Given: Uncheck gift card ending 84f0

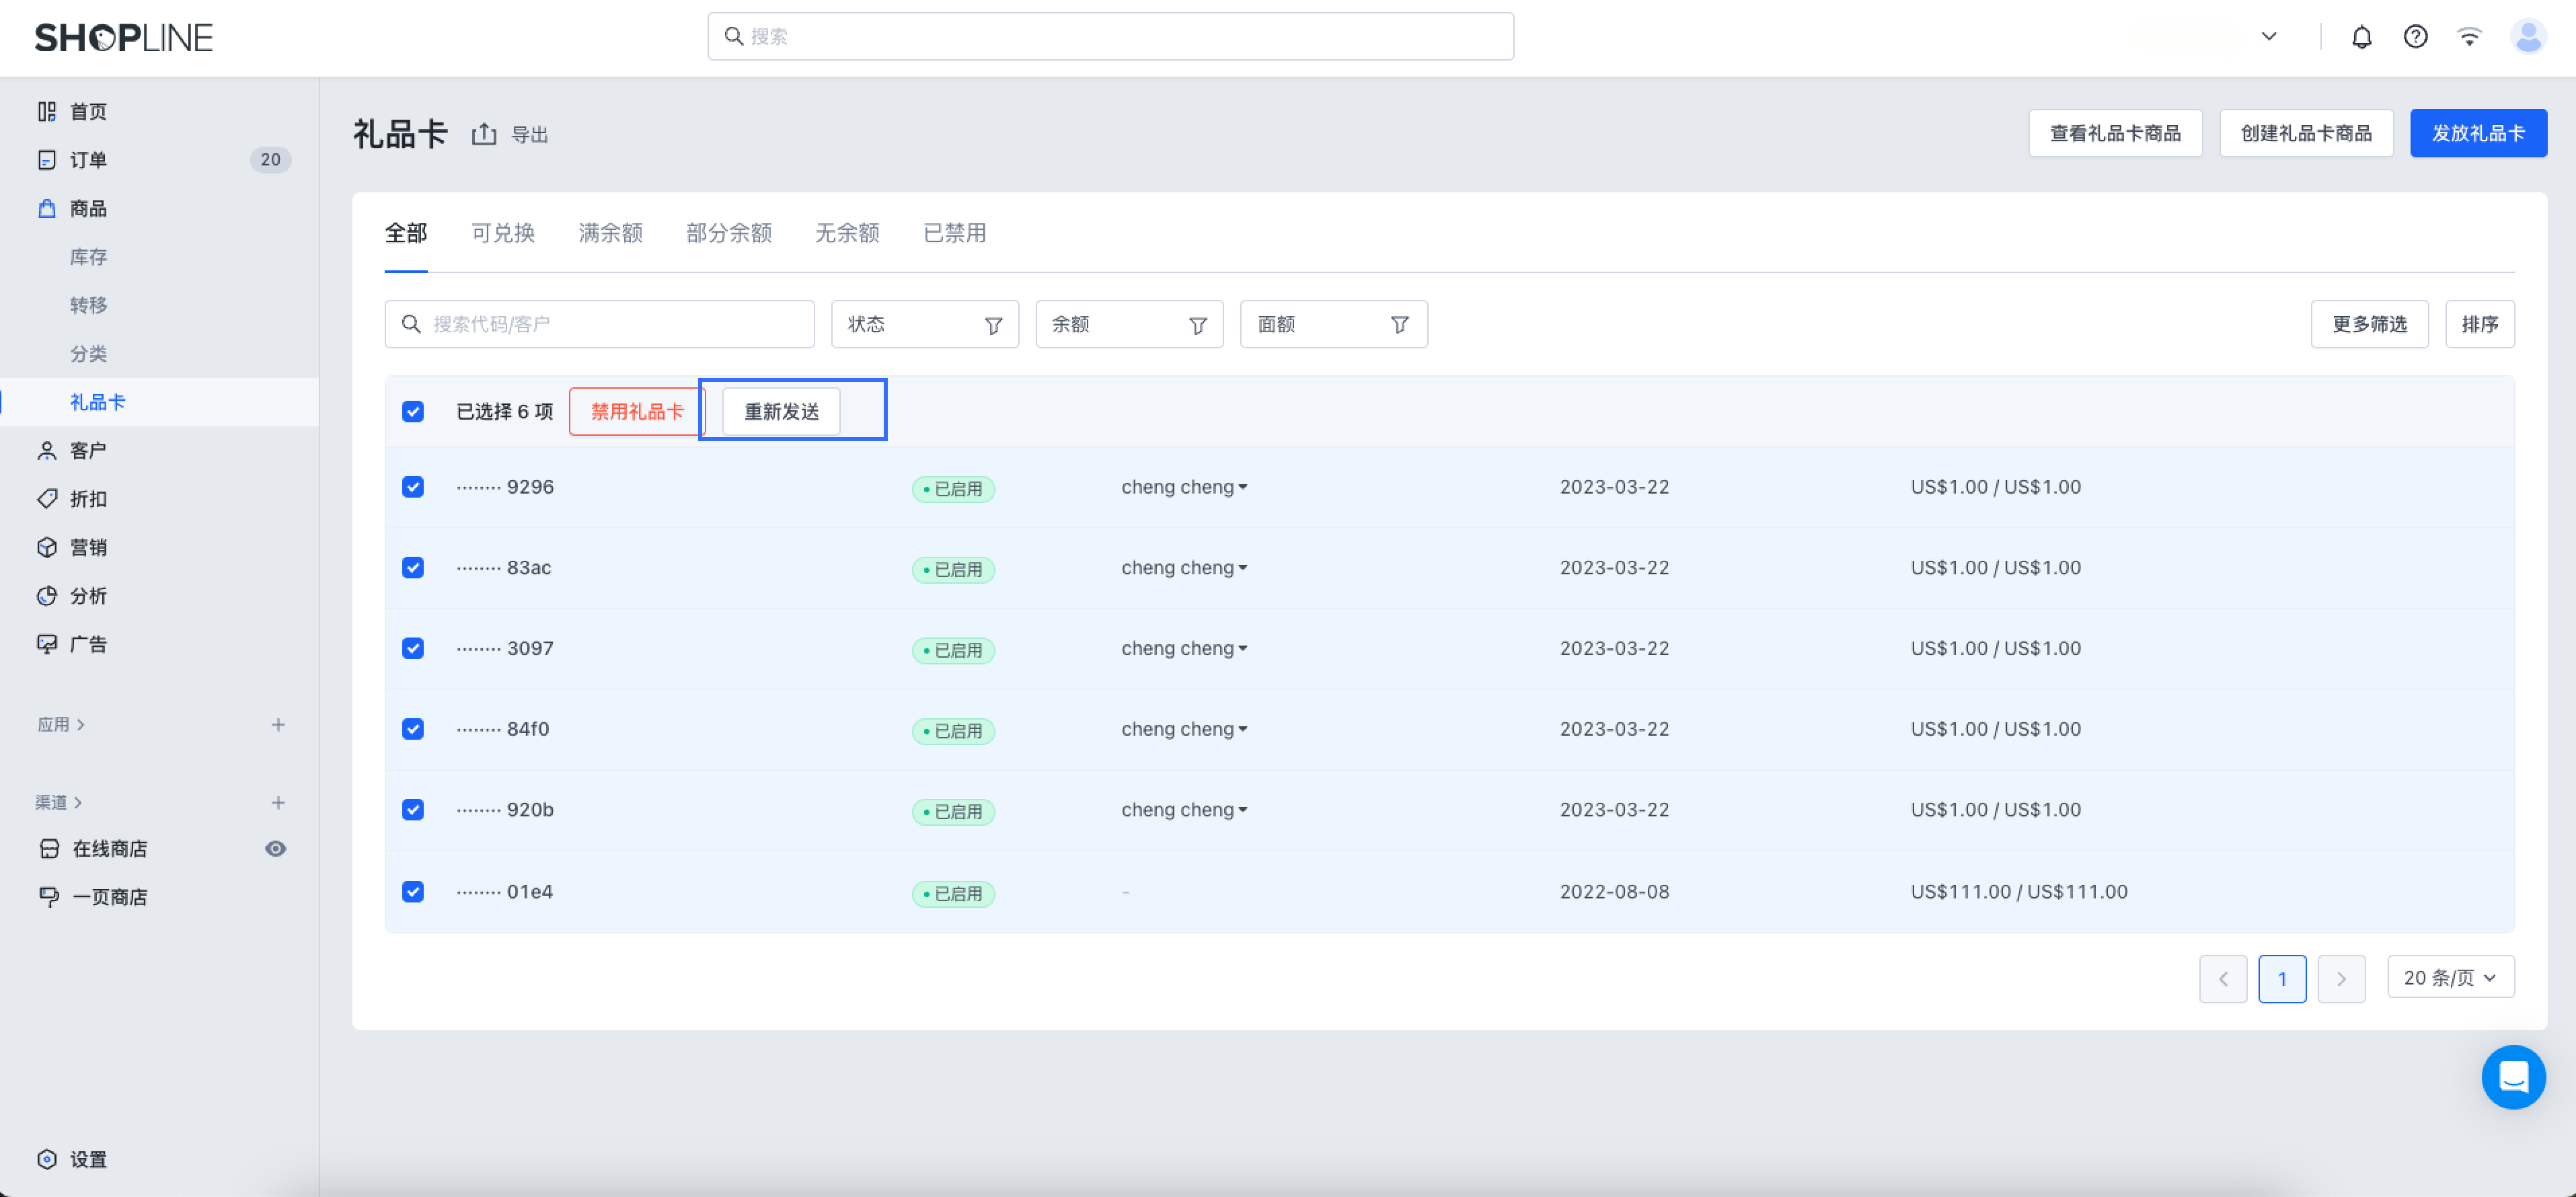Looking at the screenshot, I should [413, 729].
